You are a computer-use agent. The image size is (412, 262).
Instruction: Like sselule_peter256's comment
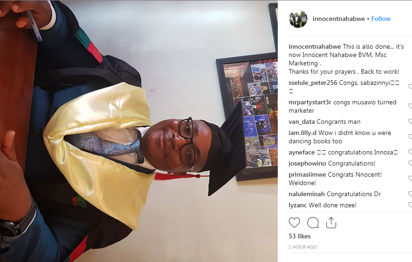point(410,86)
